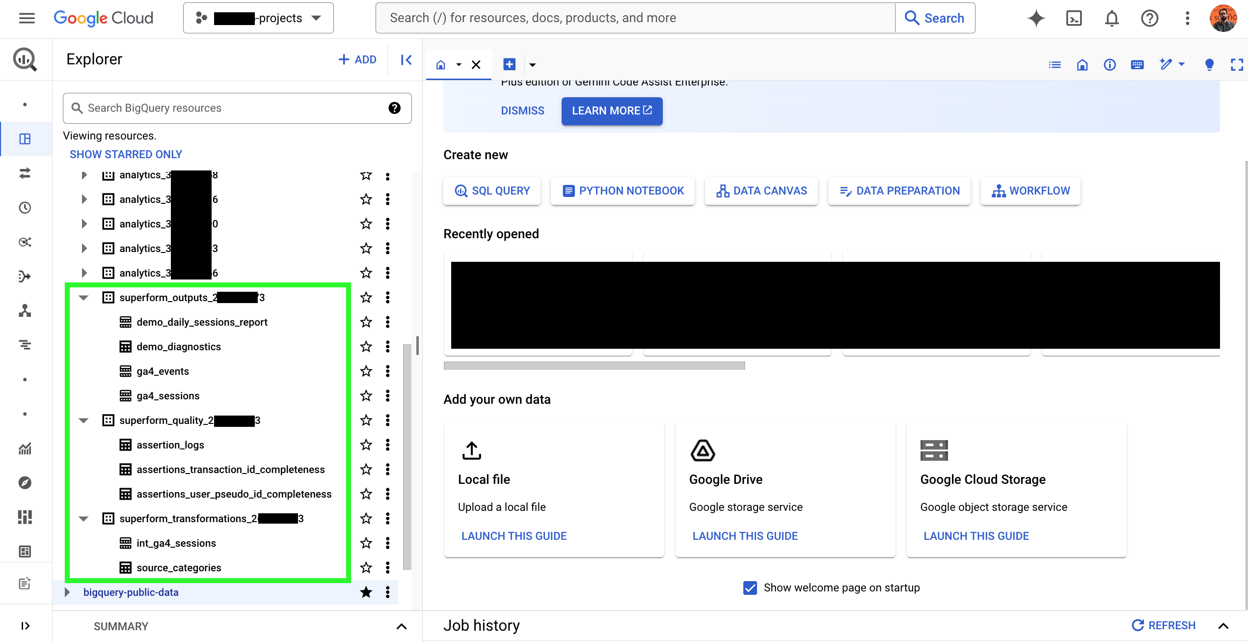Expand the superform_transformations dataset
Viewport: 1248px width, 642px height.
pyautogui.click(x=83, y=518)
